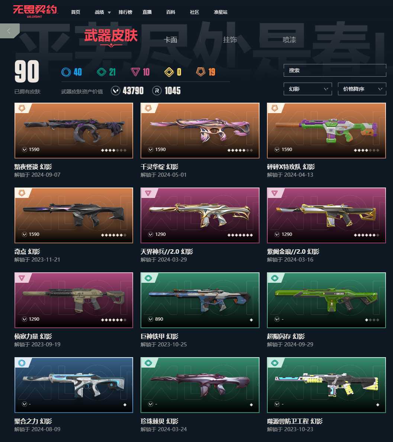Open the 黯夜怪谈 幻影 skin card
393x442 pixels.
[74, 131]
